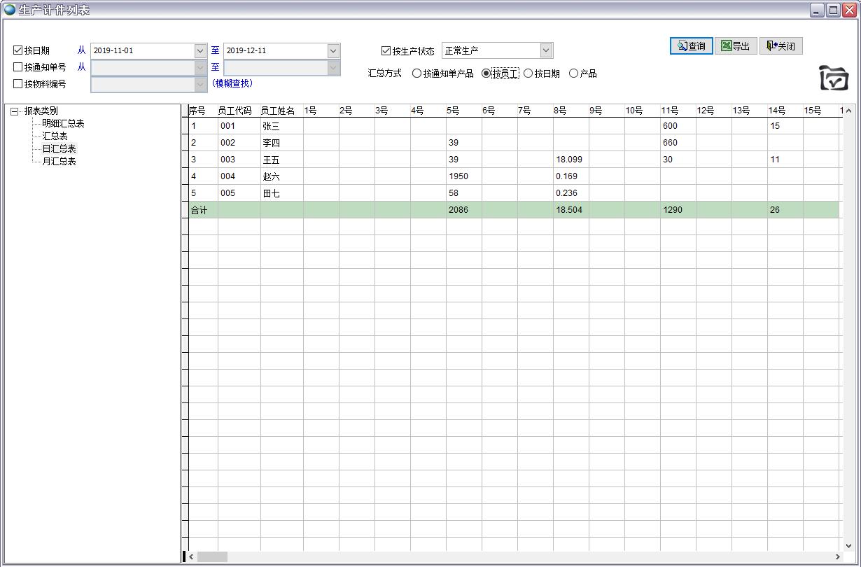
Task: Enable the 按通知单号 checkbox
Action: 18,67
